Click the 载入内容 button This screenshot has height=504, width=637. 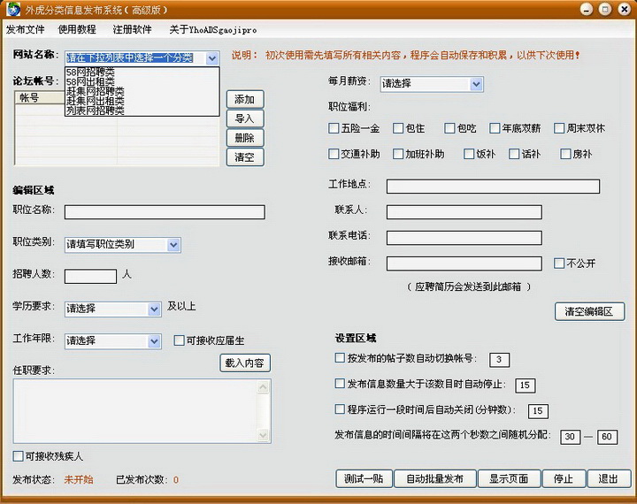(245, 363)
